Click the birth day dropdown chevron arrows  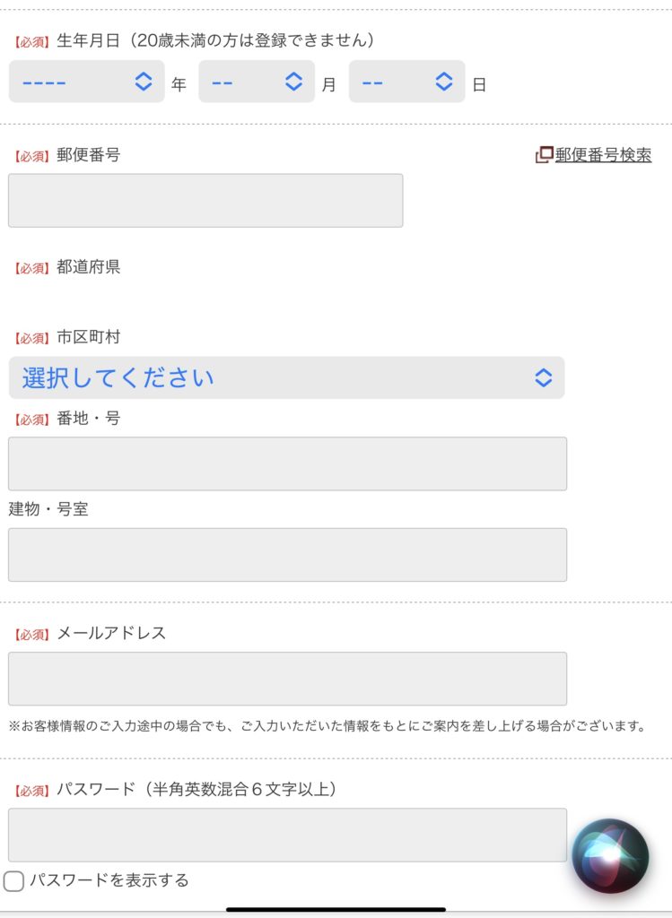click(444, 82)
